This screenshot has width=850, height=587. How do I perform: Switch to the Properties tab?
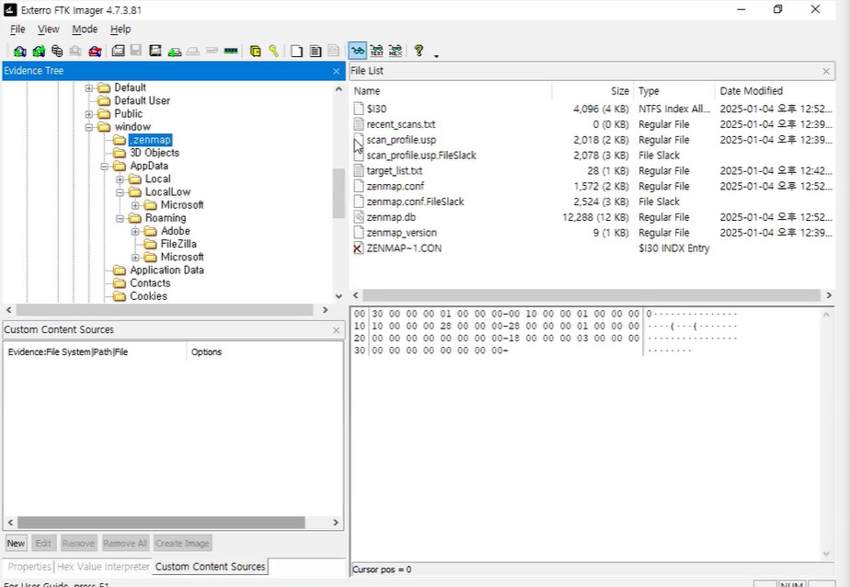tap(29, 567)
